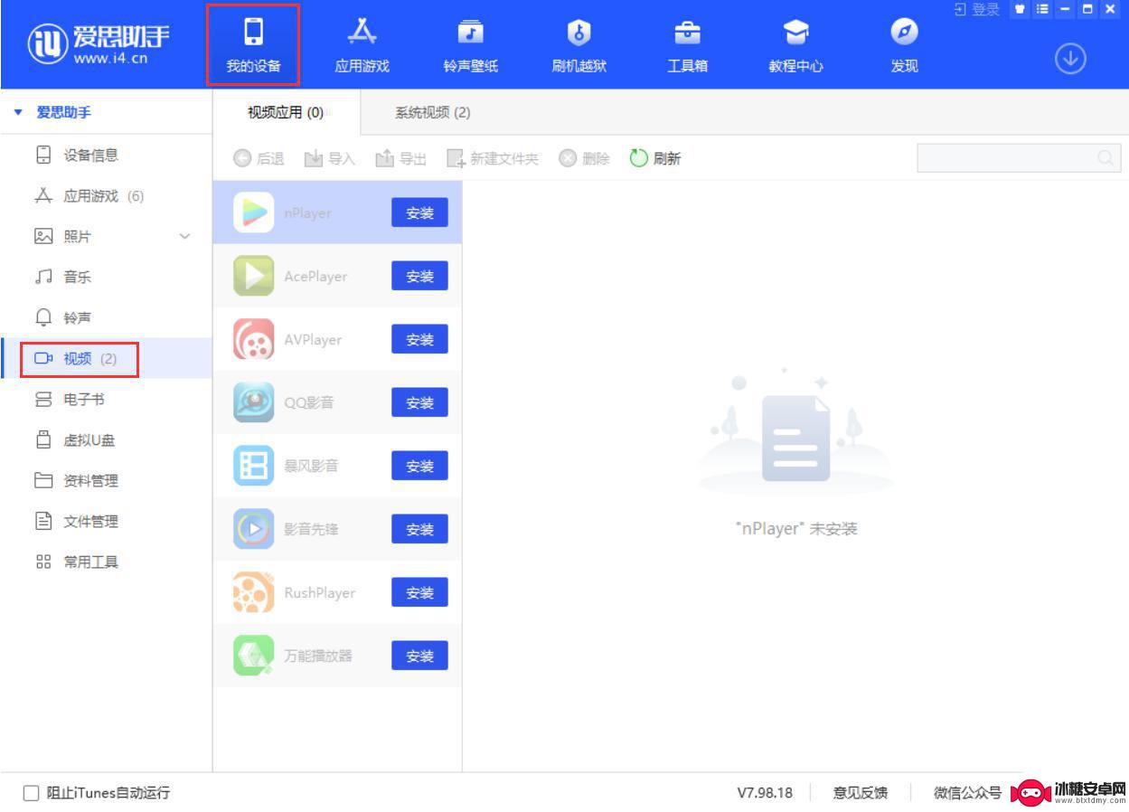This screenshot has height=812, width=1129.
Task: Click the 刷新 refresh button
Action: [x=655, y=159]
